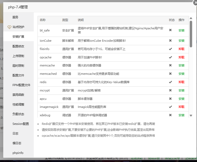Install the ionCube extension
The height and width of the screenshot is (162, 197).
click(x=181, y=41)
